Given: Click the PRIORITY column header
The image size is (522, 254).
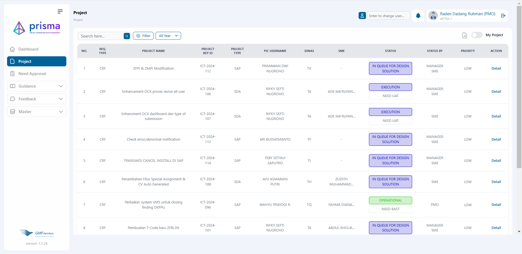Looking at the screenshot, I should click(468, 51).
